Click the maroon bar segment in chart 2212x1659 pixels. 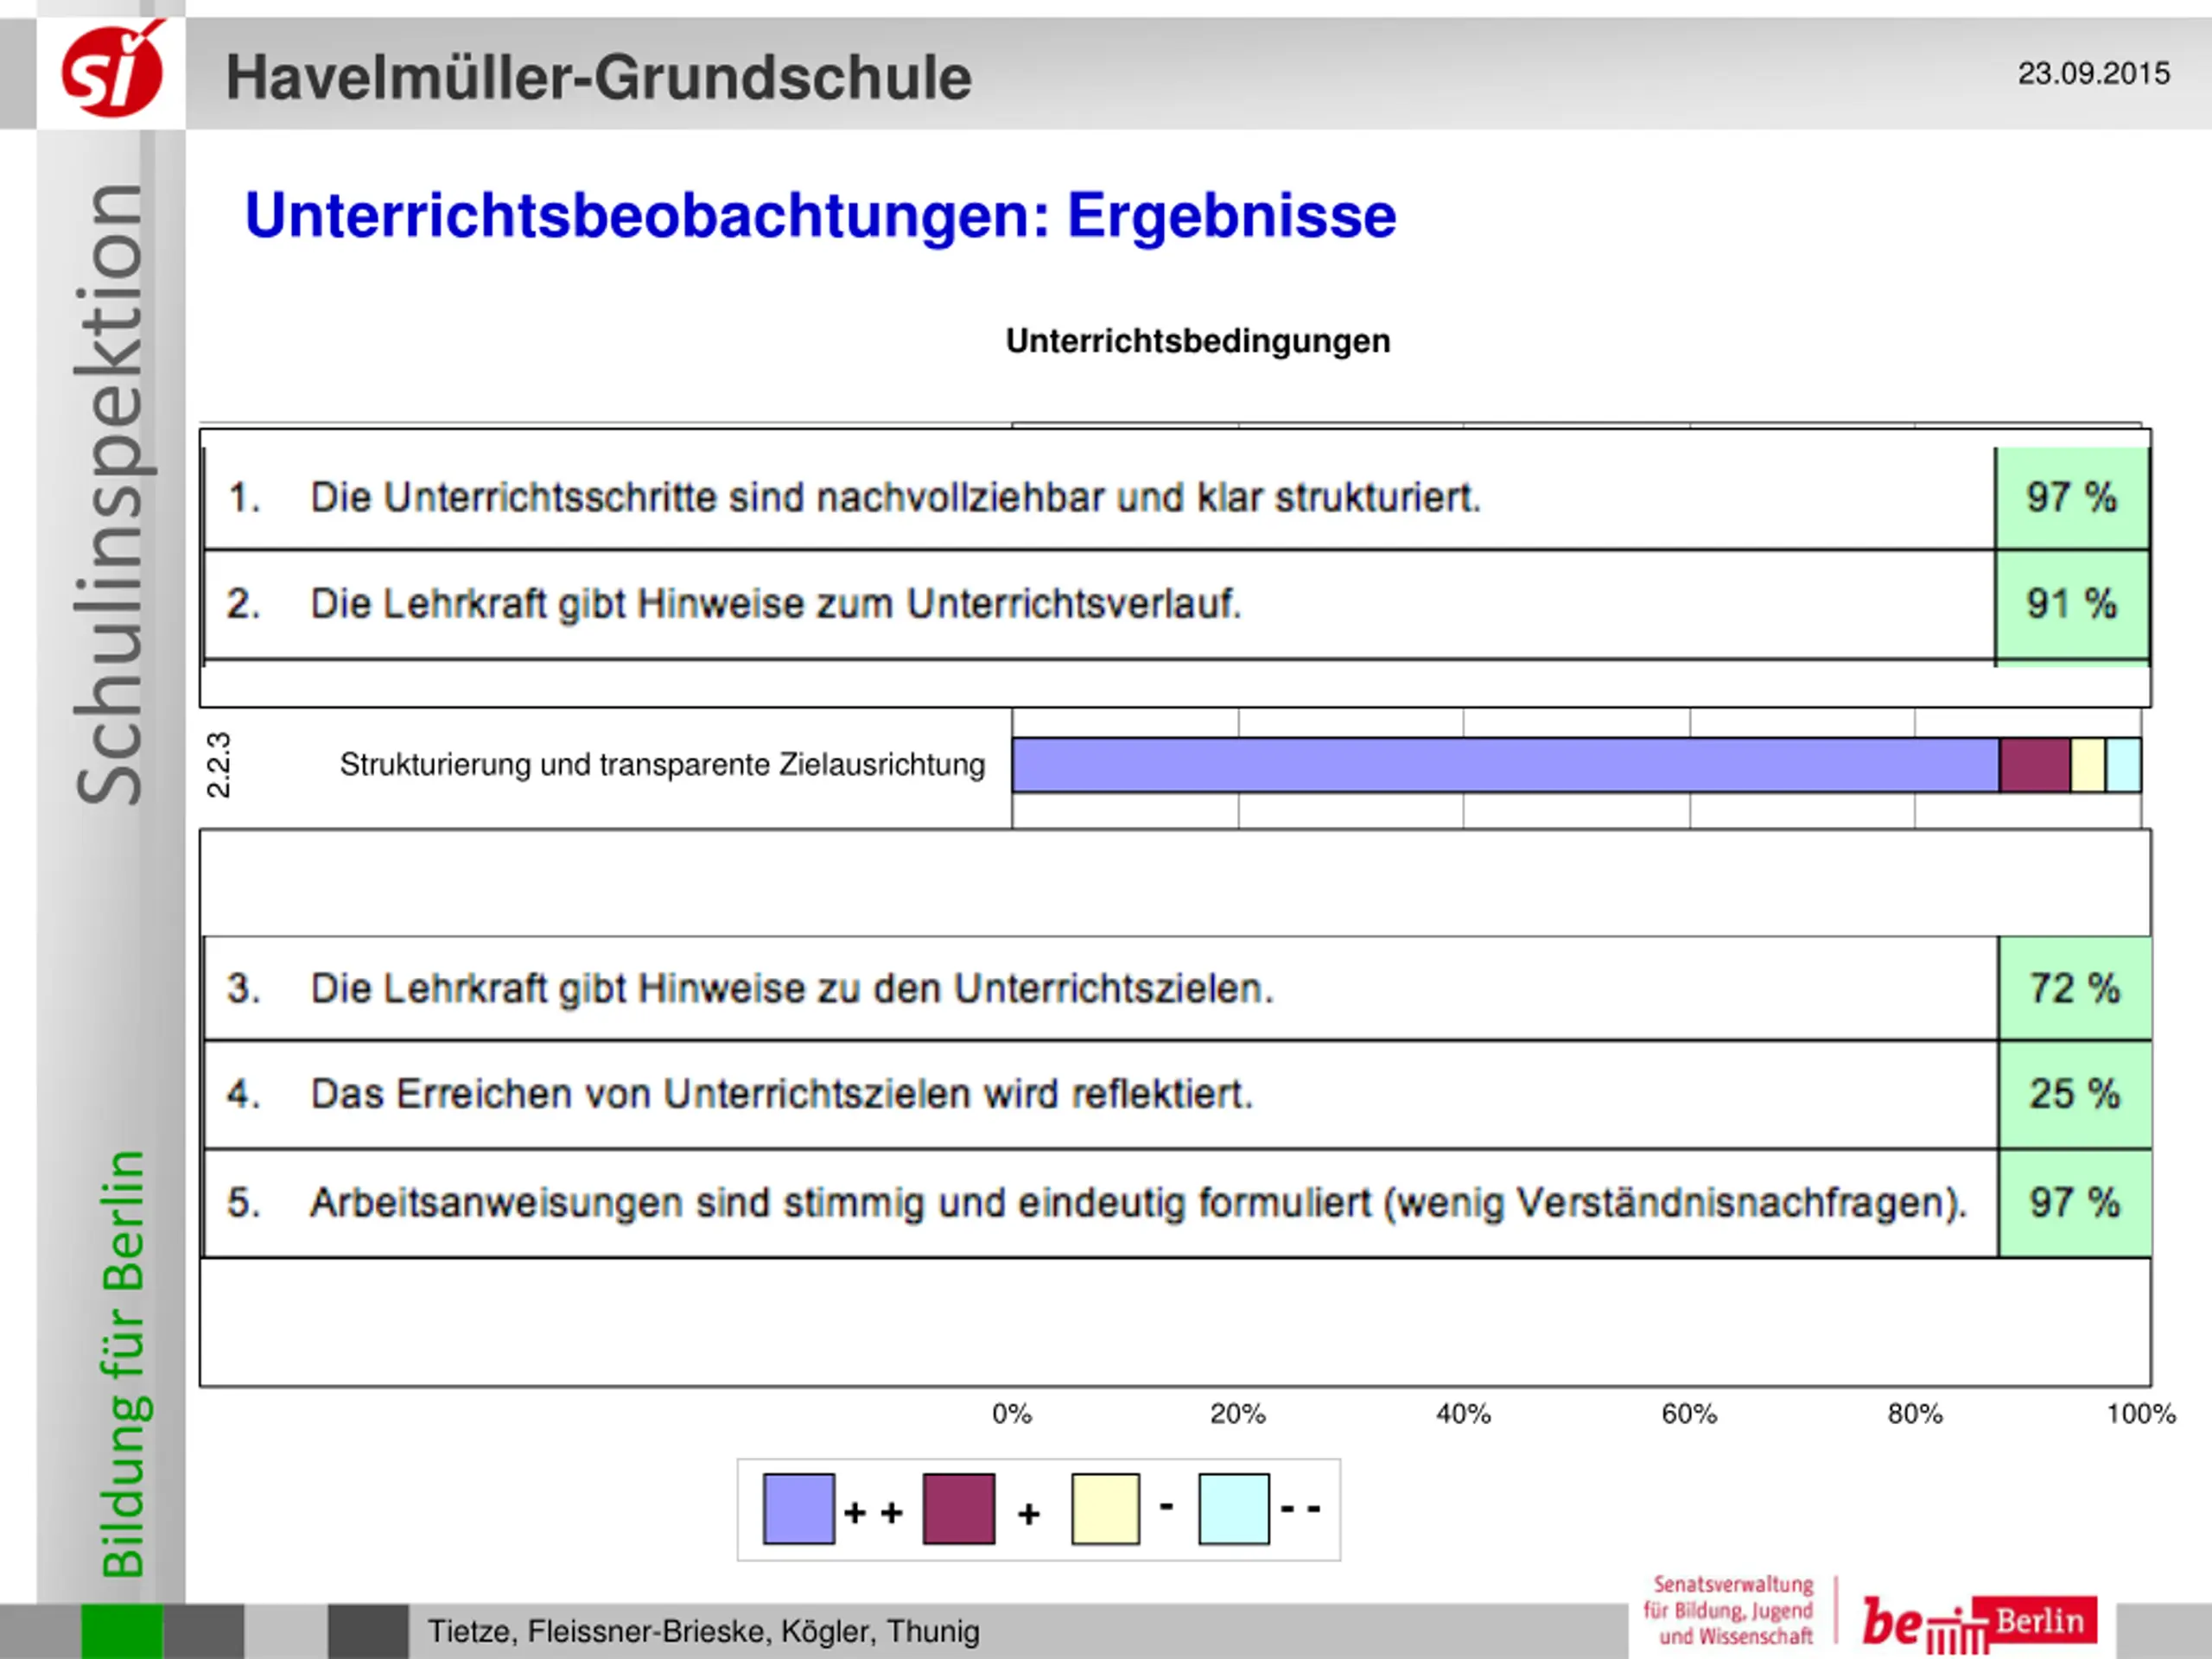(2034, 765)
